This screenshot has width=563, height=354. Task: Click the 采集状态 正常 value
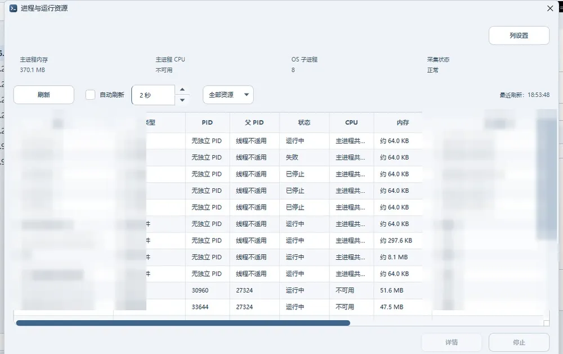[x=432, y=70]
